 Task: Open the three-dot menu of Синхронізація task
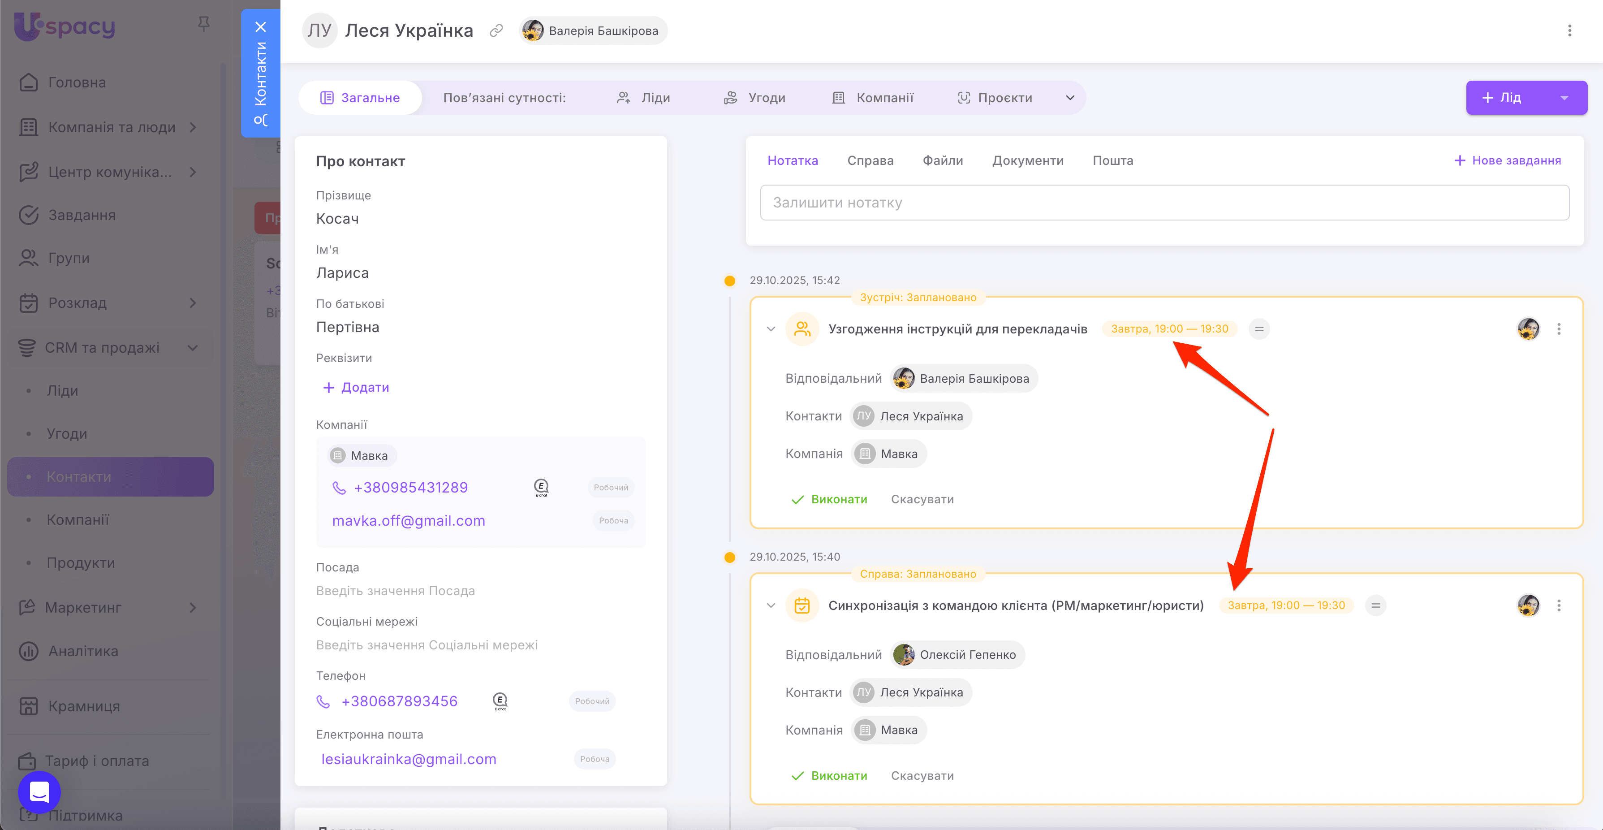coord(1559,605)
